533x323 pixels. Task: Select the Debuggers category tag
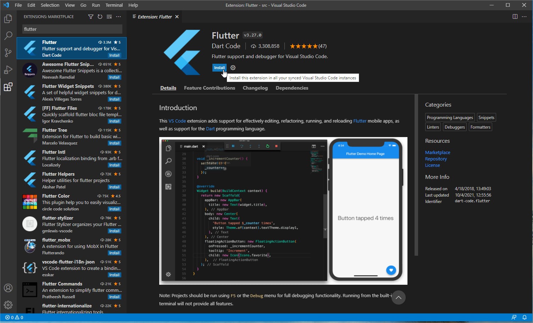coord(455,127)
